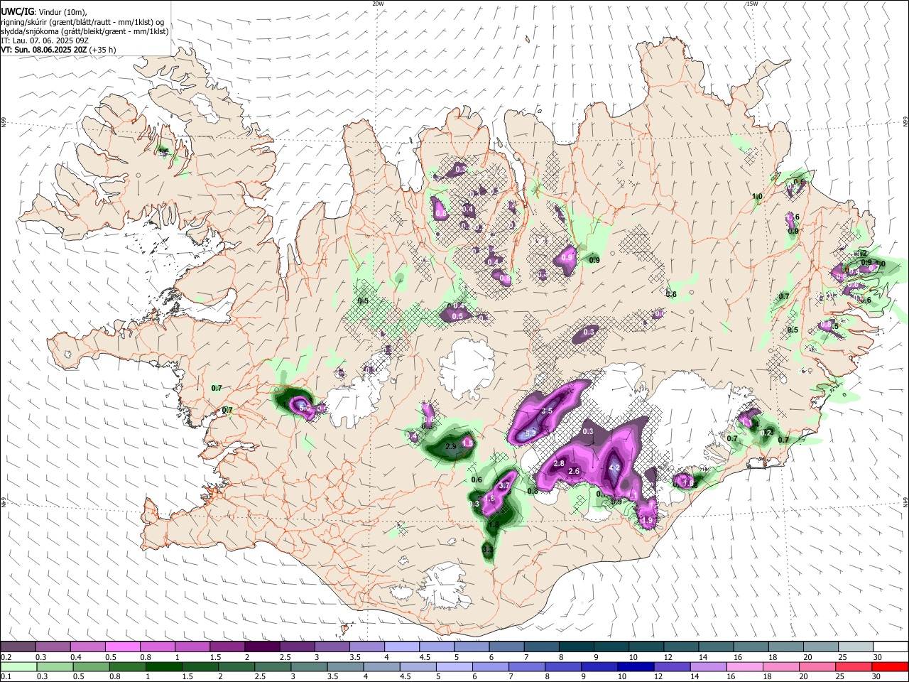Select the 'slydda/snjókoma' legend description line
The width and height of the screenshot is (909, 682).
85,31
